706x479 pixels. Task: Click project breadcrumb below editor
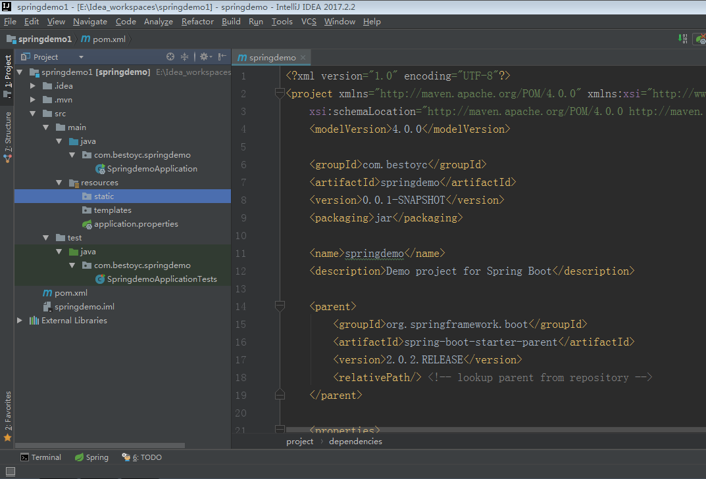pyautogui.click(x=299, y=442)
